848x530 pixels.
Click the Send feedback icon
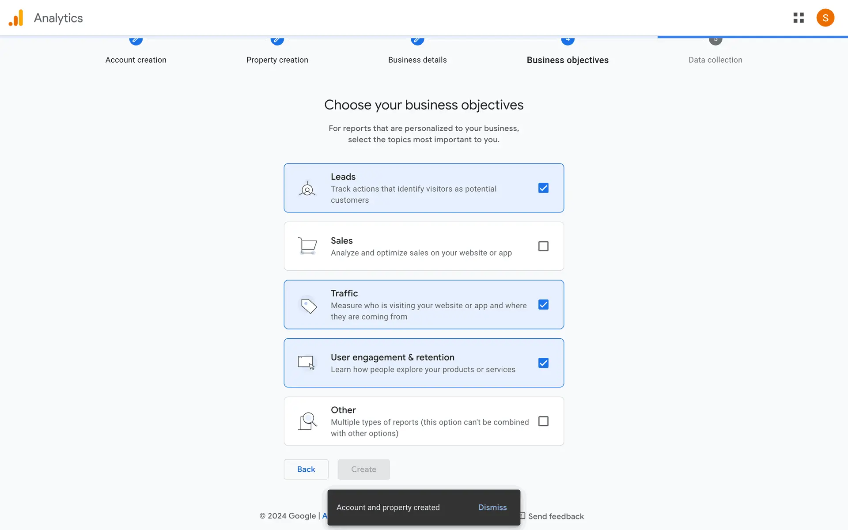point(522,516)
